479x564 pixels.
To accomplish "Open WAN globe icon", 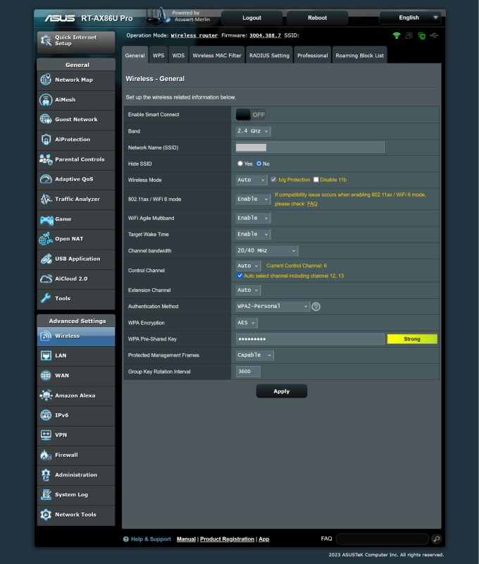I will (46, 375).
